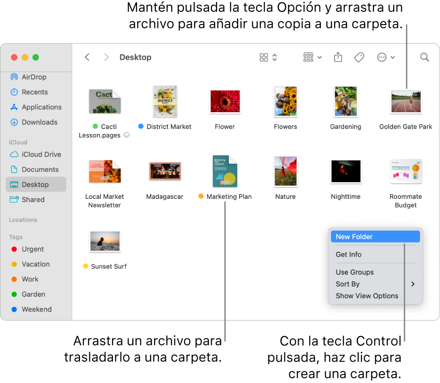Viewport: 440px width, 383px height.
Task: Select the Nature photo thumbnail
Action: (x=285, y=171)
